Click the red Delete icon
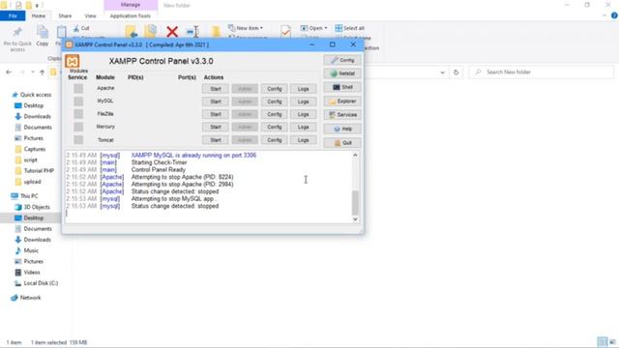This screenshot has height=348, width=619. tap(172, 32)
